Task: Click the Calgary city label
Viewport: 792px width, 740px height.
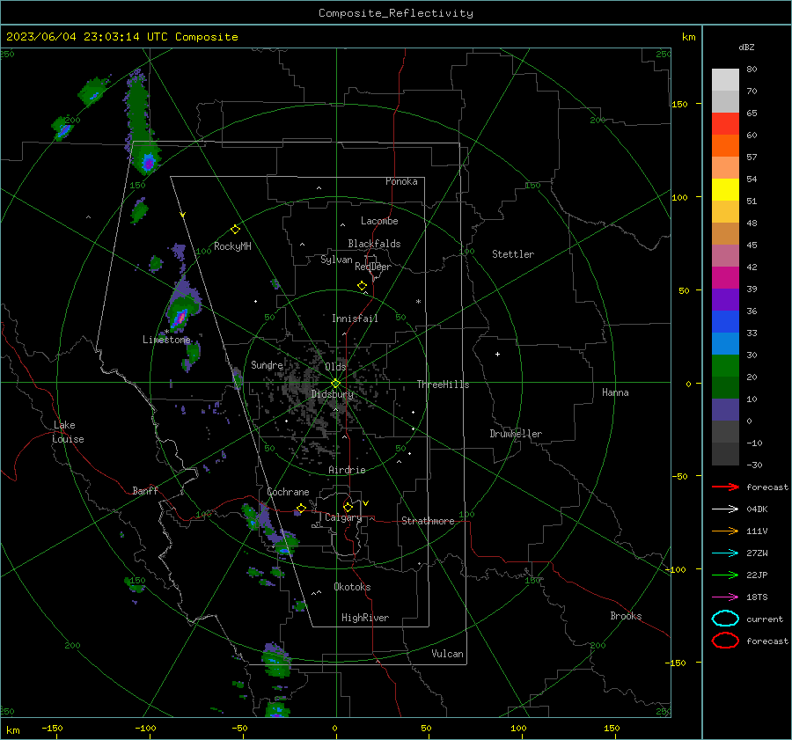Action: point(343,517)
